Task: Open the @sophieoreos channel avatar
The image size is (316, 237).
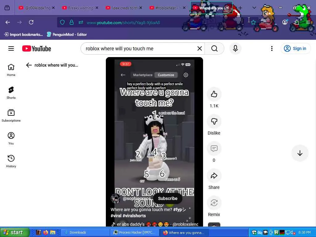Action: [116, 198]
